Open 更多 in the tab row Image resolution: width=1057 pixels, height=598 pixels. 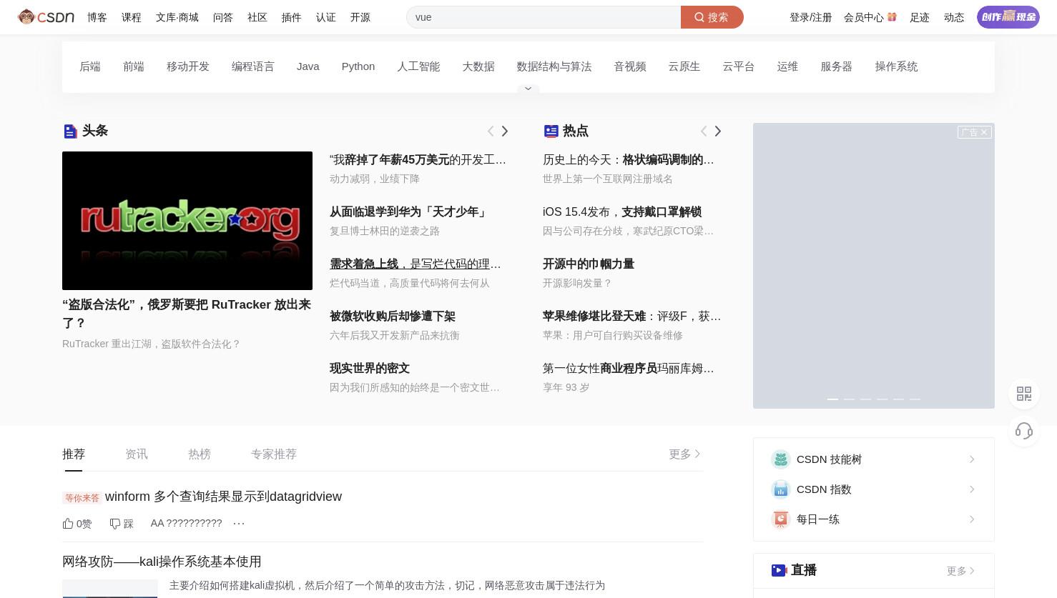(x=685, y=454)
